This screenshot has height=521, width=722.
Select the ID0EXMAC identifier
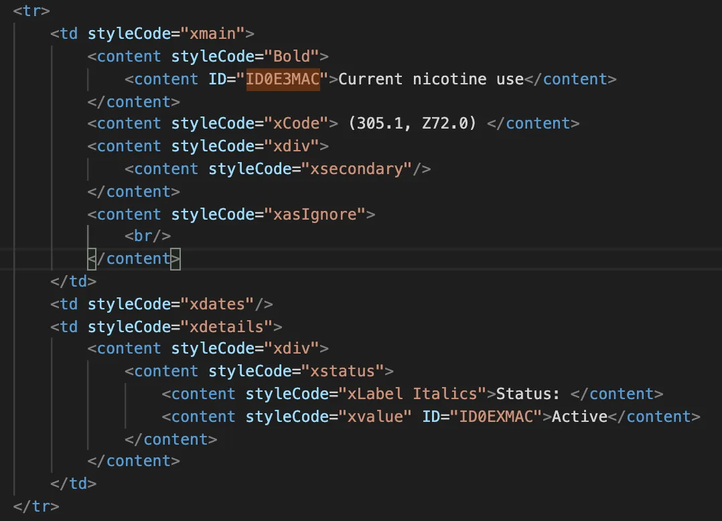[x=496, y=417]
